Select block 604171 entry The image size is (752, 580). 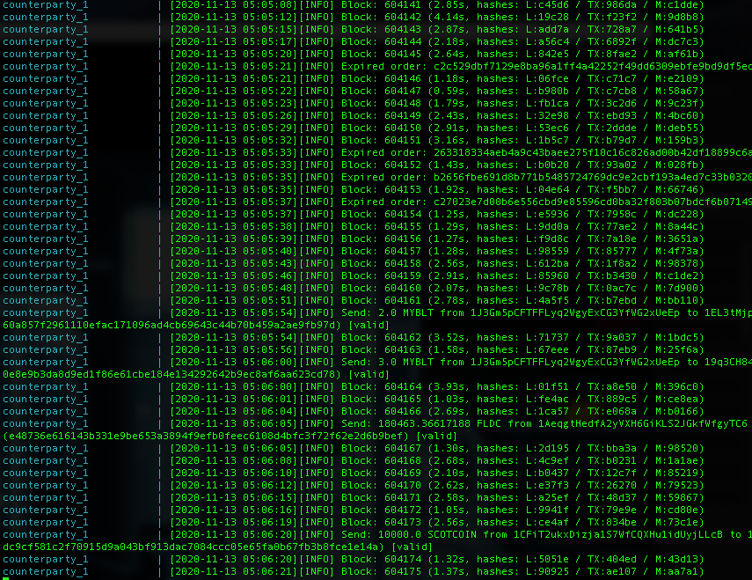tap(354, 497)
